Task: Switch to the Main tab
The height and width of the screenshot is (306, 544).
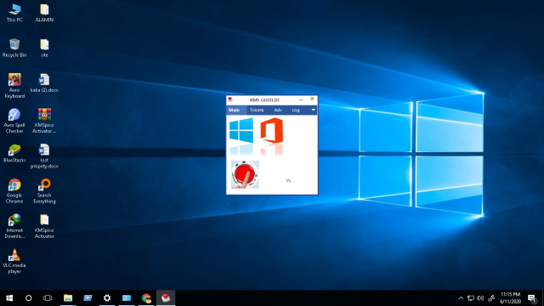Action: click(x=235, y=110)
